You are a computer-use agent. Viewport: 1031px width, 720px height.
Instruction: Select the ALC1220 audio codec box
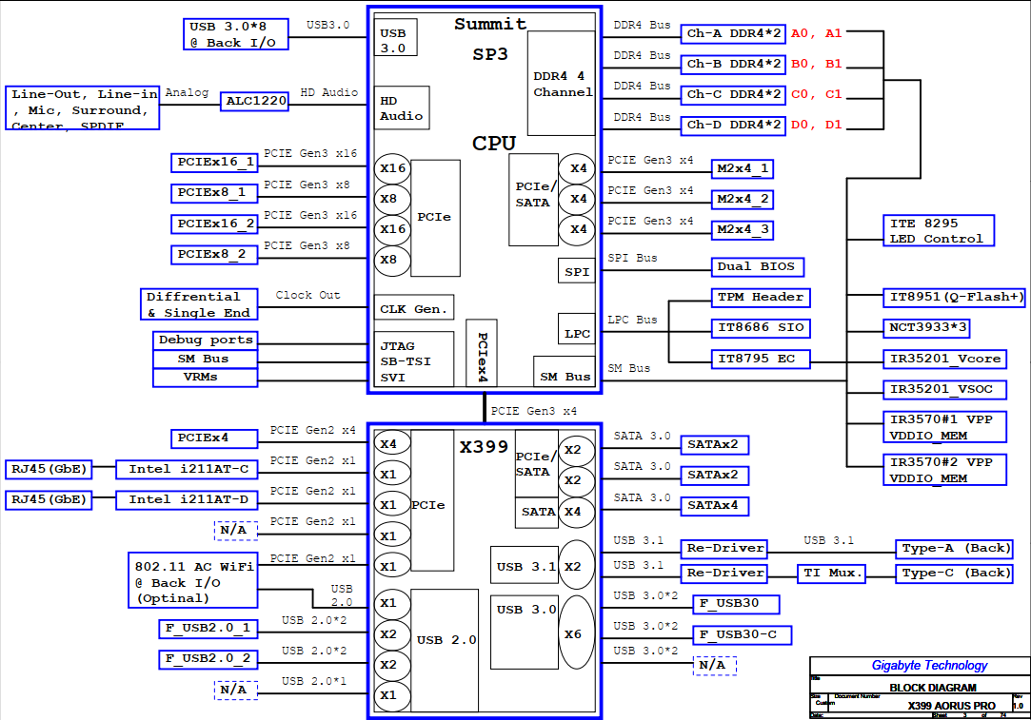point(254,101)
